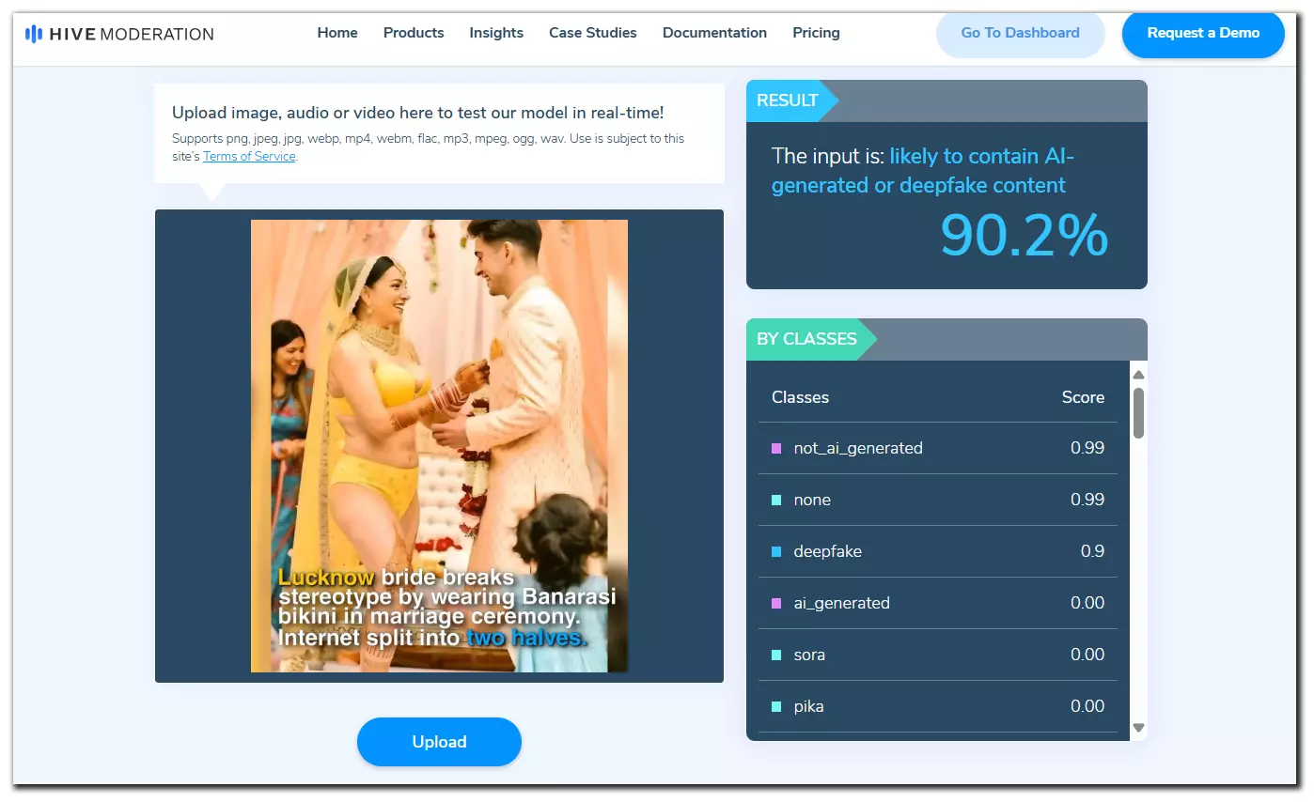
Task: Open the Products menu item
Action: point(414,33)
